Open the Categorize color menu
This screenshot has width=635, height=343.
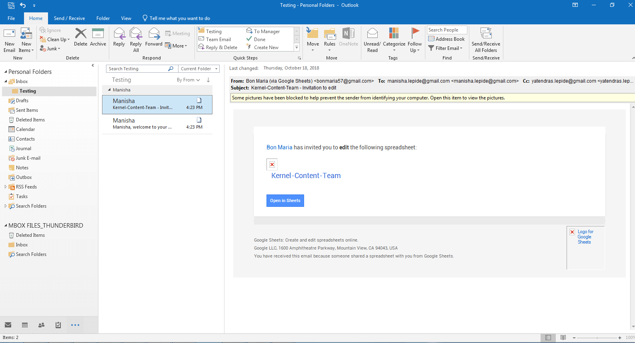pyautogui.click(x=394, y=40)
